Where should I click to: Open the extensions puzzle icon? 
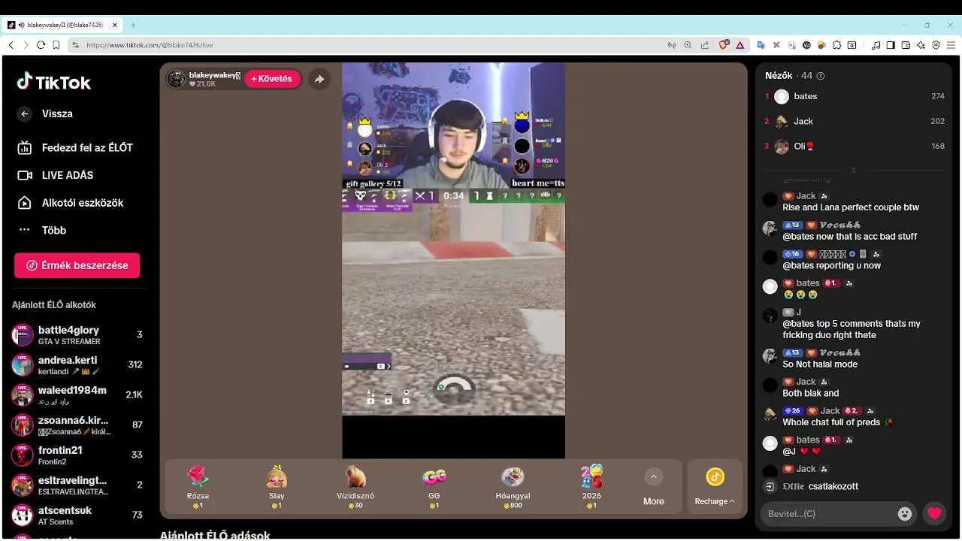click(x=836, y=45)
